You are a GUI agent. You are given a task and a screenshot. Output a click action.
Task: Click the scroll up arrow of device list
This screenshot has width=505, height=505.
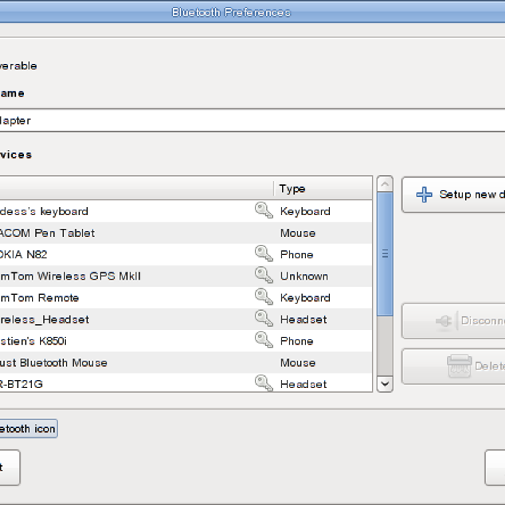point(385,184)
